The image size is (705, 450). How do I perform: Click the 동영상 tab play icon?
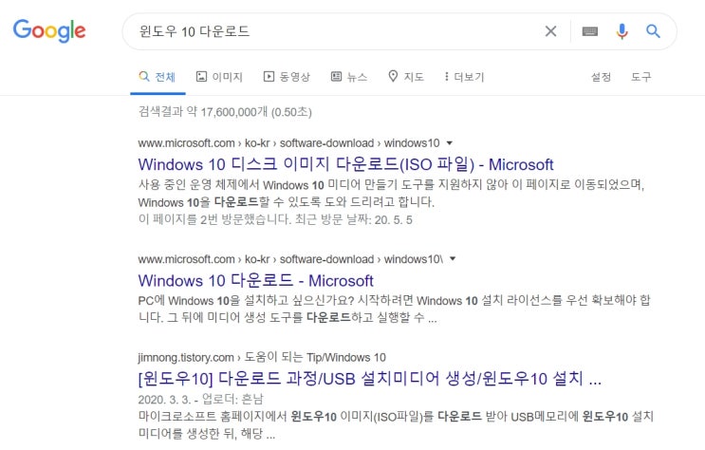[269, 77]
